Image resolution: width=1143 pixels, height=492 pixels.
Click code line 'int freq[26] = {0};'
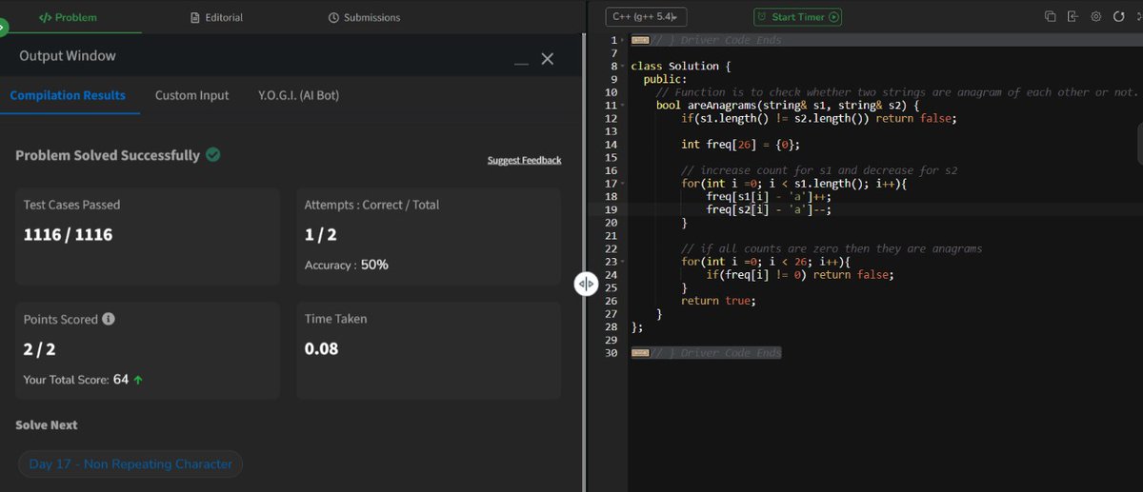[740, 145]
